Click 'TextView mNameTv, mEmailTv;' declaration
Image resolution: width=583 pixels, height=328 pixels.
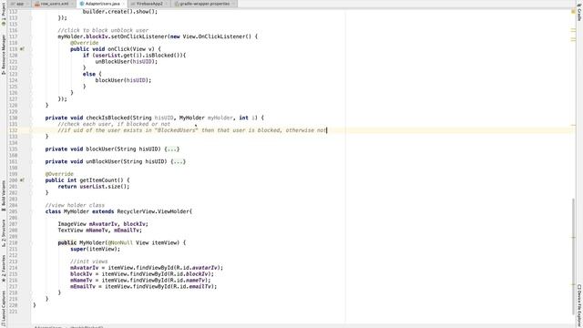tap(99, 231)
